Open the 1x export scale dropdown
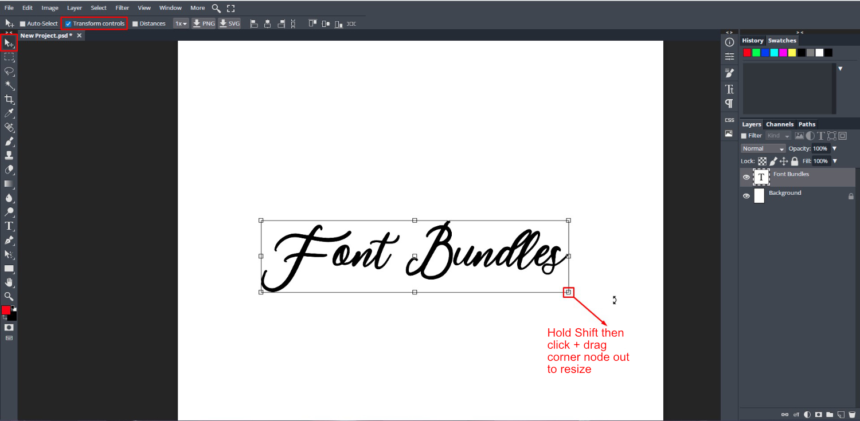 click(181, 23)
